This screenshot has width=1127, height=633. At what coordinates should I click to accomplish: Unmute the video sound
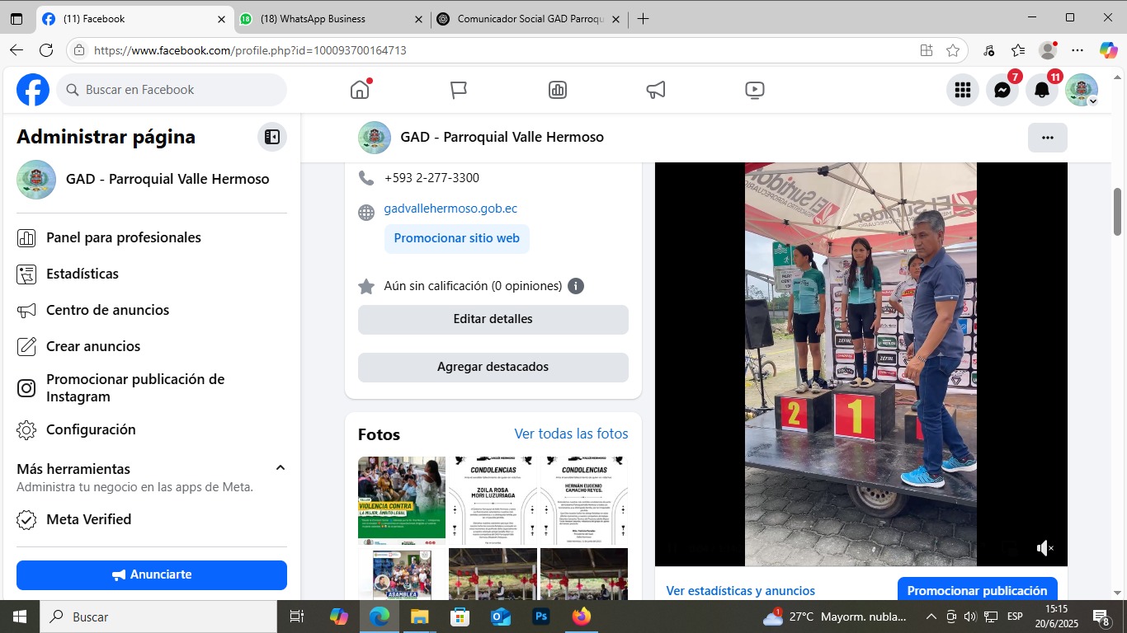pyautogui.click(x=1044, y=548)
